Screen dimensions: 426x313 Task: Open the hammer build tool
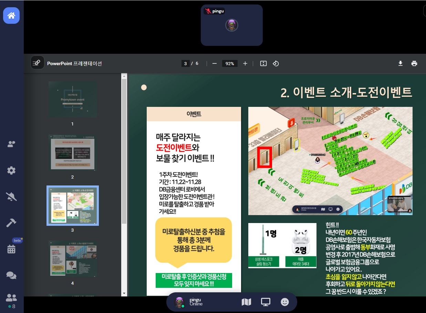point(11,223)
